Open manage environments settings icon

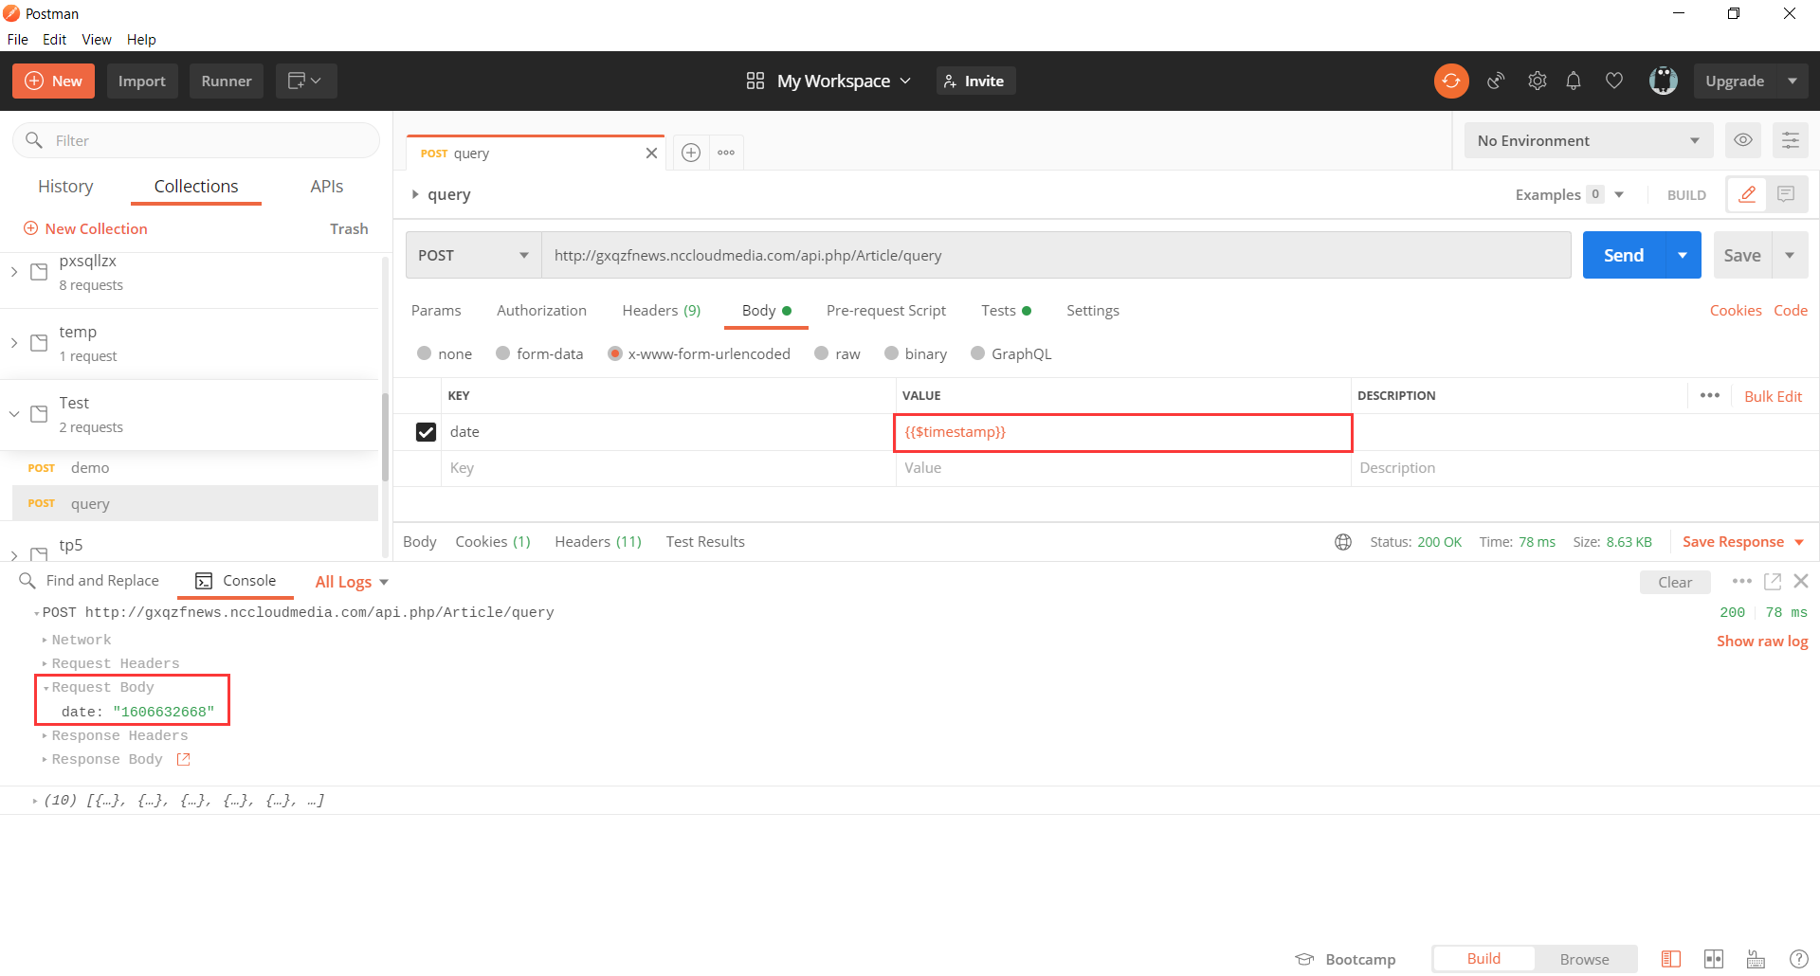point(1791,140)
